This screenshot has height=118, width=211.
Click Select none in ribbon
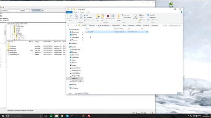click(x=152, y=17)
